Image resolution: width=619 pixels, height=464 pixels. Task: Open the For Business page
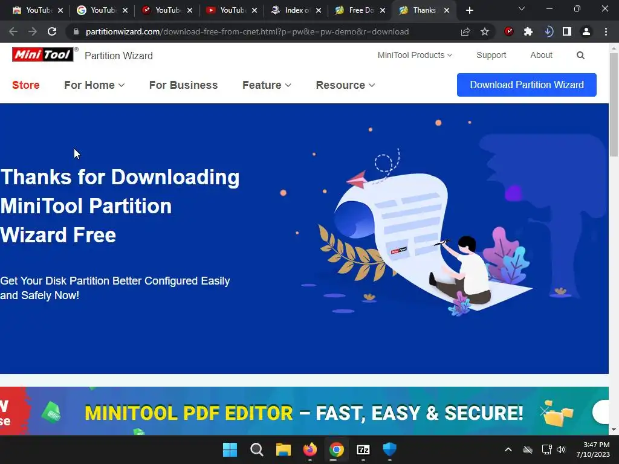183,85
